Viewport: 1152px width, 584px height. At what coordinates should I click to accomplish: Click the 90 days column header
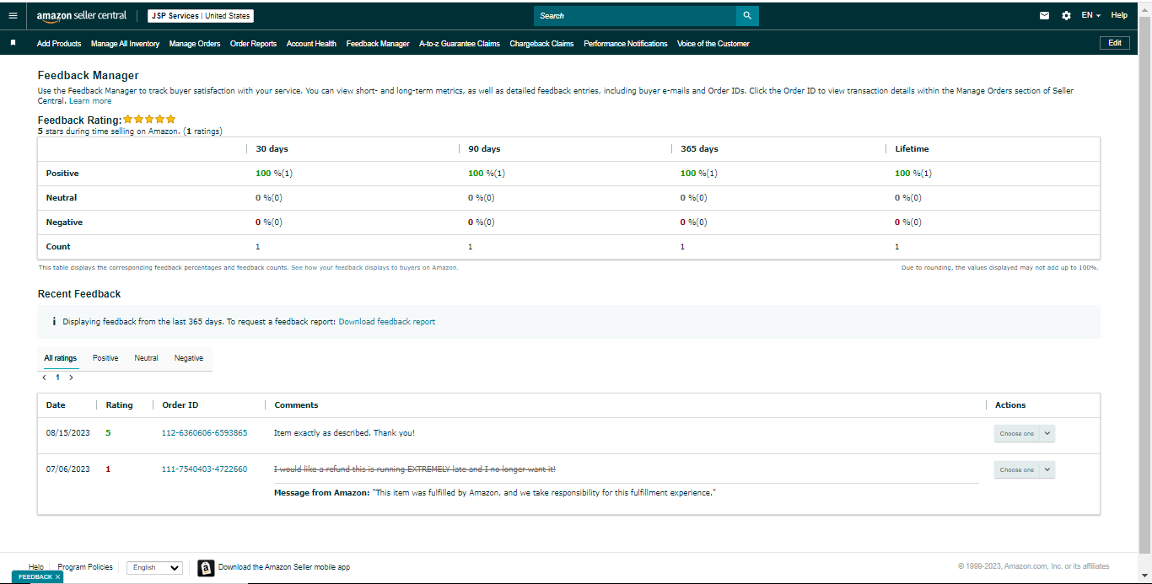[x=484, y=149]
